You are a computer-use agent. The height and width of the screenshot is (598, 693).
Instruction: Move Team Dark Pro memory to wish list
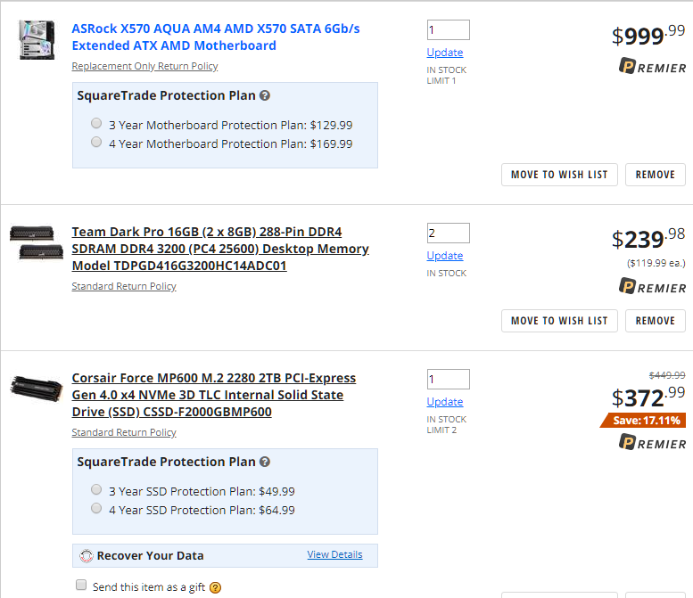[x=559, y=321]
